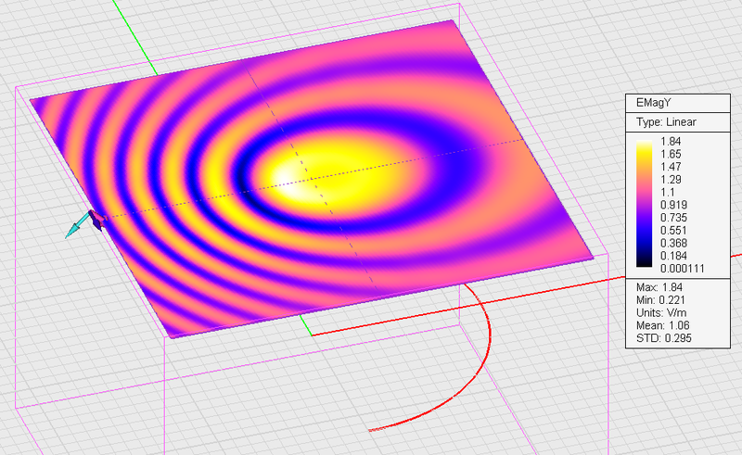Image resolution: width=742 pixels, height=455 pixels.
Task: Click the 1.47 scale value
Action: click(671, 167)
